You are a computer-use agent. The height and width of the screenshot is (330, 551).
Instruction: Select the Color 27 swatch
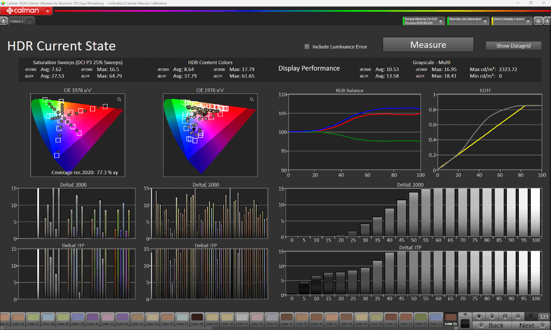point(33,318)
